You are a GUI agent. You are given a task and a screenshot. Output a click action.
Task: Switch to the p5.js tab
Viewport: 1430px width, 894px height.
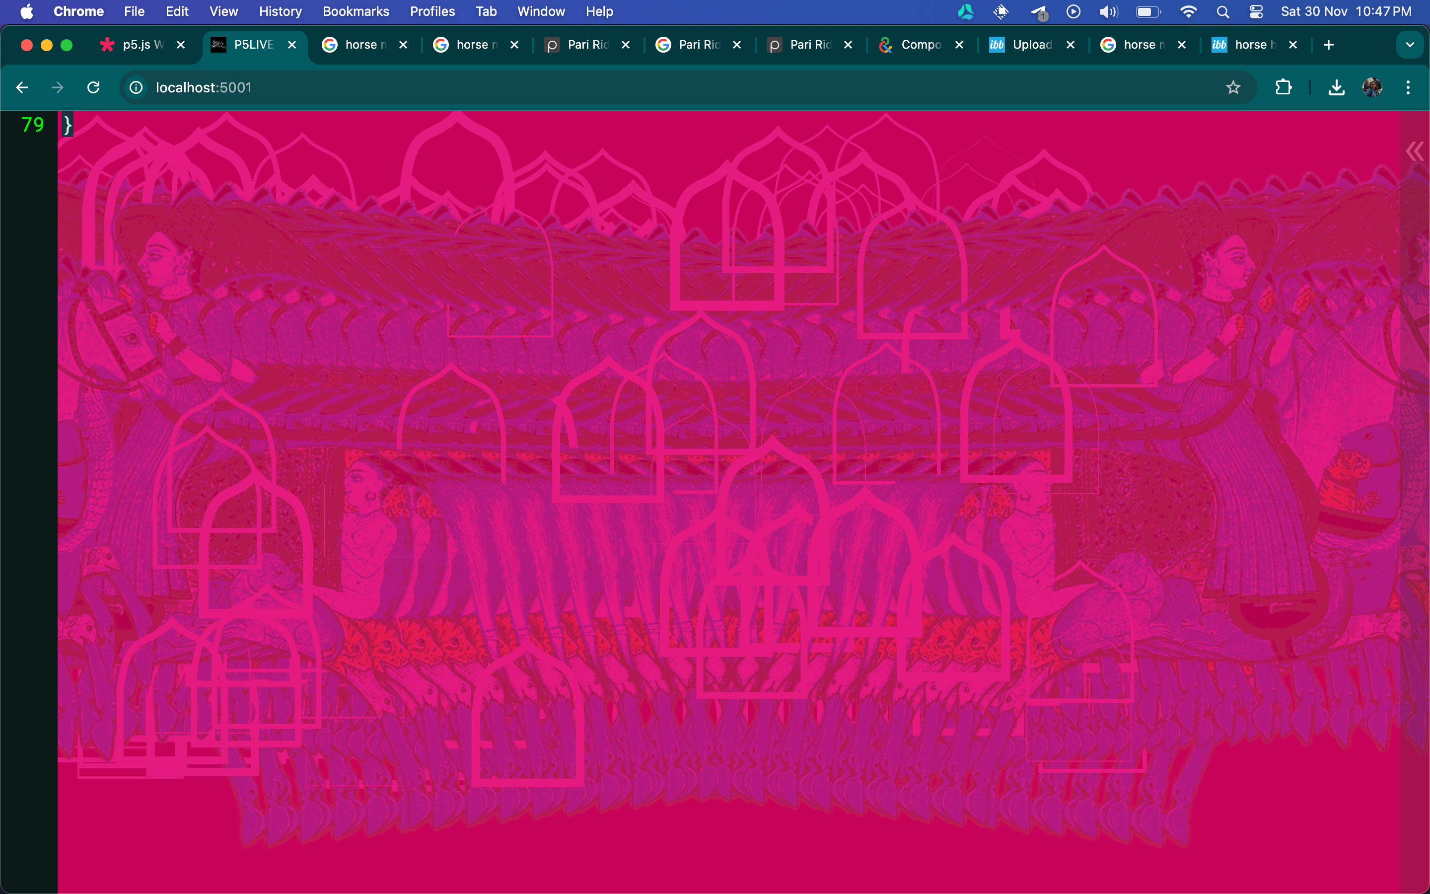[141, 44]
